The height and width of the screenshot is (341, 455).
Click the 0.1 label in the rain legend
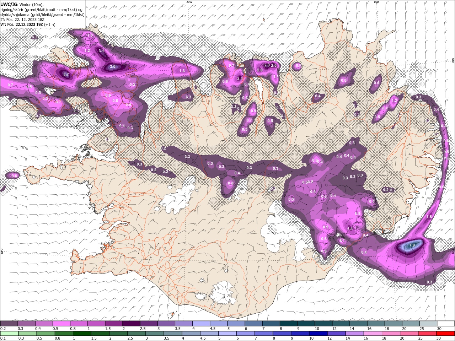coord(2,339)
